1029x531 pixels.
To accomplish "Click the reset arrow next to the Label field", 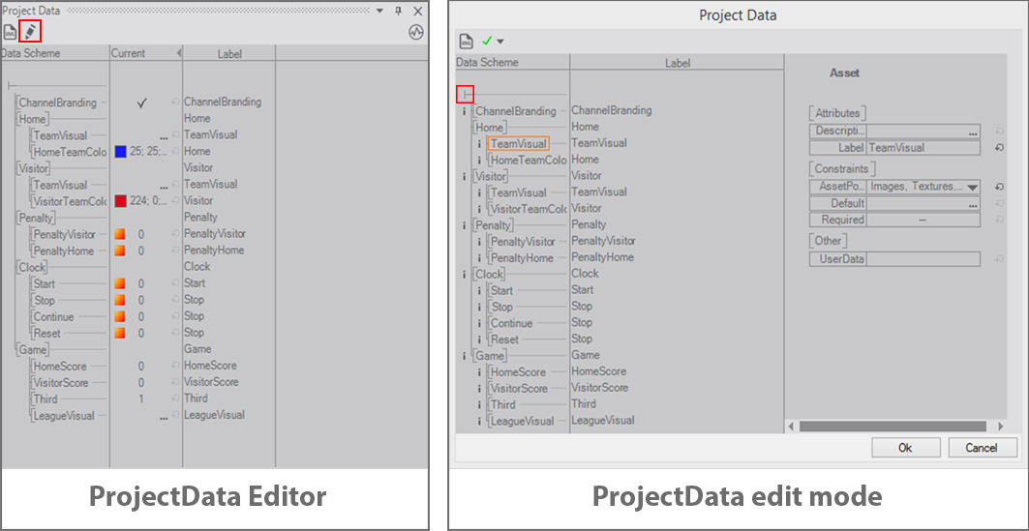I will (996, 148).
